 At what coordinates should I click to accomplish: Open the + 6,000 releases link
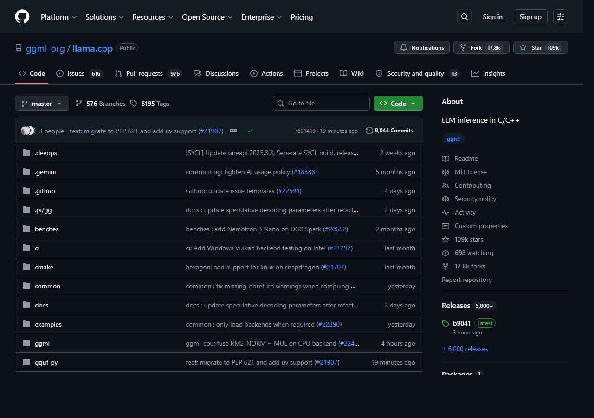[465, 349]
